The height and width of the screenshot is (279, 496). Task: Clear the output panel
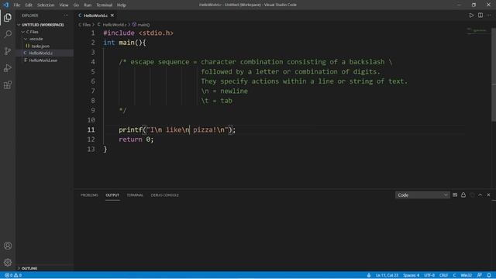coord(455,195)
